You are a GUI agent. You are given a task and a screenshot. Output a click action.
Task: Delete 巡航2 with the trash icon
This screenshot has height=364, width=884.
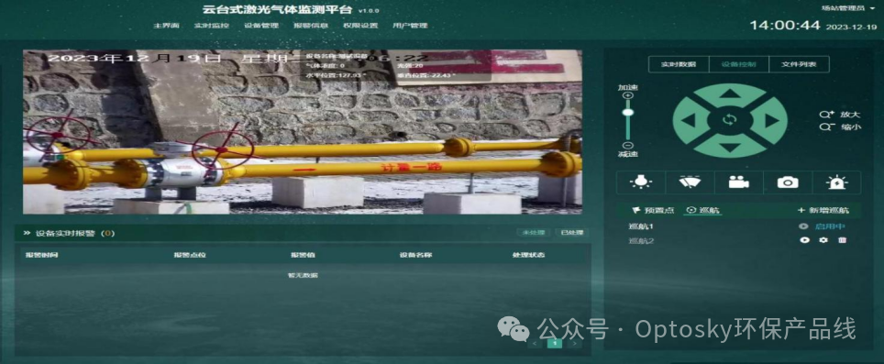point(843,240)
